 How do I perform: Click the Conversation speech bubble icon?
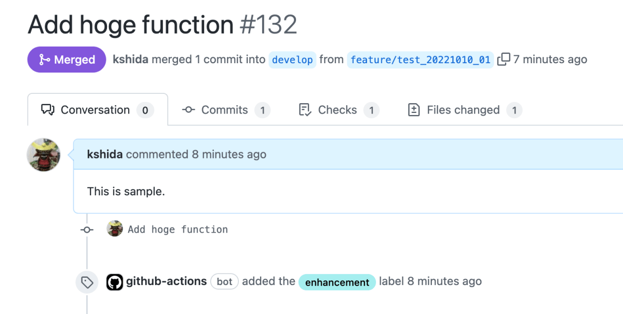pos(48,110)
